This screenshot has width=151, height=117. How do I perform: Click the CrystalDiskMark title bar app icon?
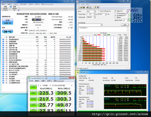[29, 78]
